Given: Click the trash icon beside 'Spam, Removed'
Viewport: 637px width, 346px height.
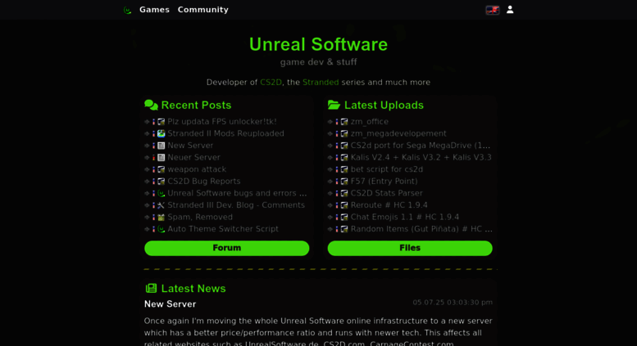Looking at the screenshot, I should 162,217.
